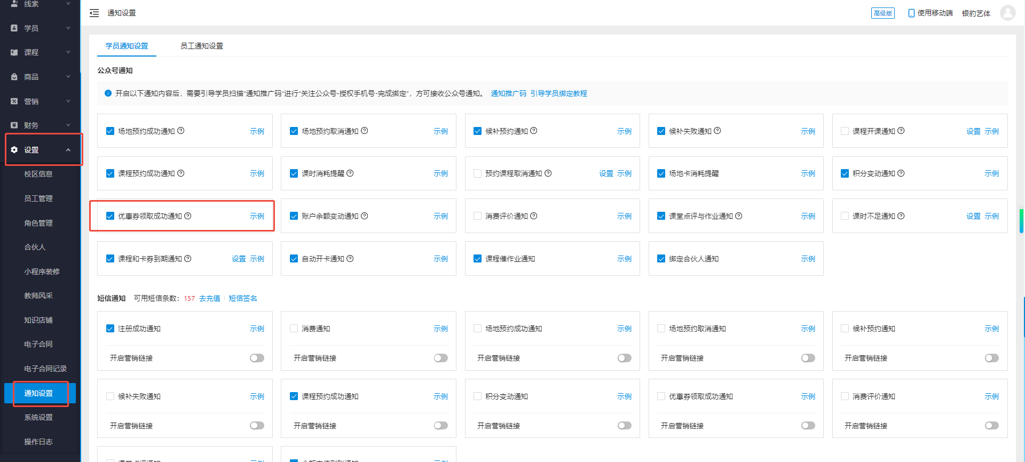Enable 开启营销链接 toggle under SMS 积分变动通知
The image size is (1025, 462).
pyautogui.click(x=625, y=426)
